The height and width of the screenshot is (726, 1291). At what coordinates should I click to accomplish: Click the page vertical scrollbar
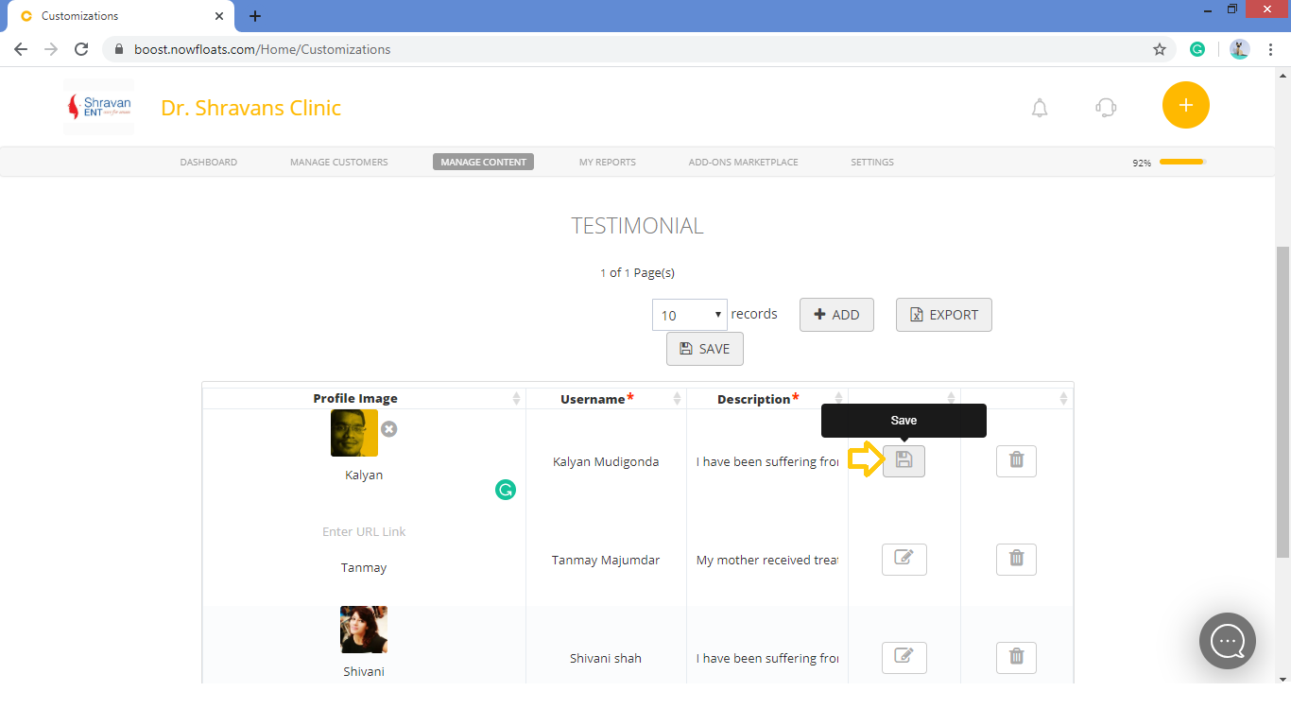coord(1282,402)
